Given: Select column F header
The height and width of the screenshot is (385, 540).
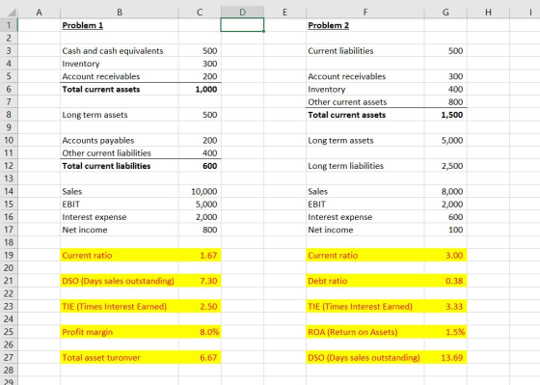Looking at the screenshot, I should [x=365, y=13].
